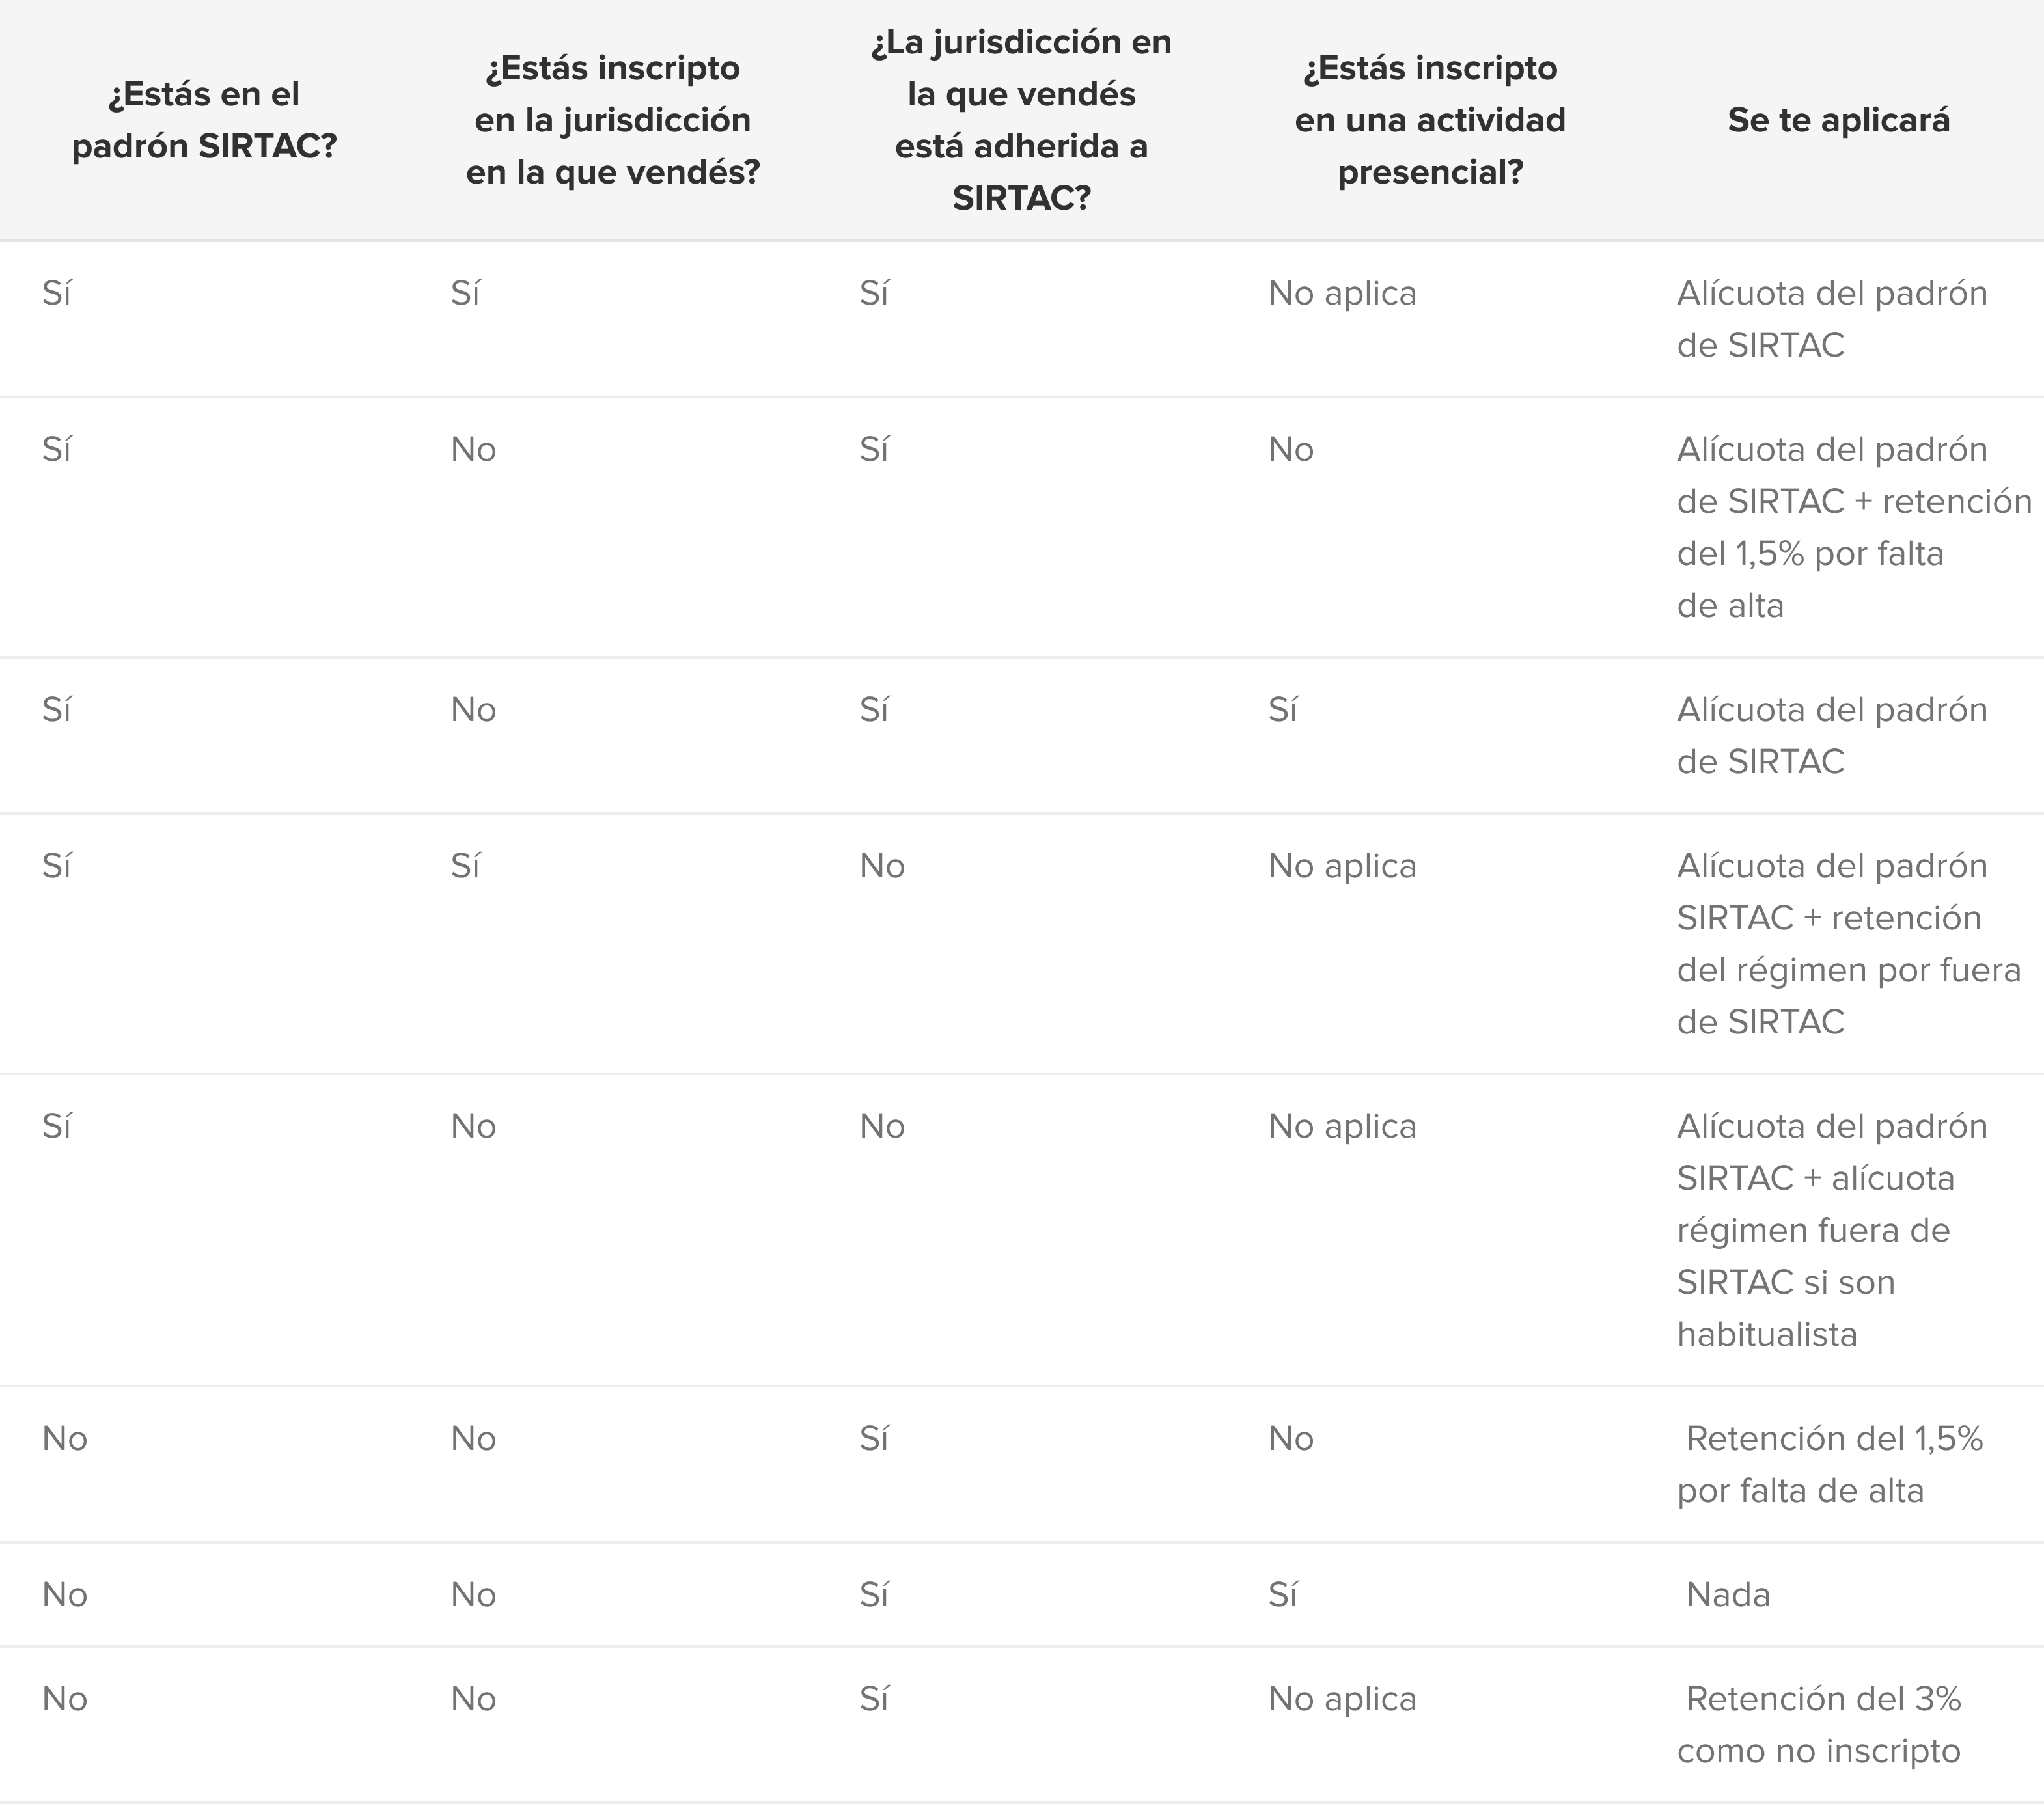Click the 'Se te aplicará' column header
2044x1804 pixels.
click(1838, 120)
